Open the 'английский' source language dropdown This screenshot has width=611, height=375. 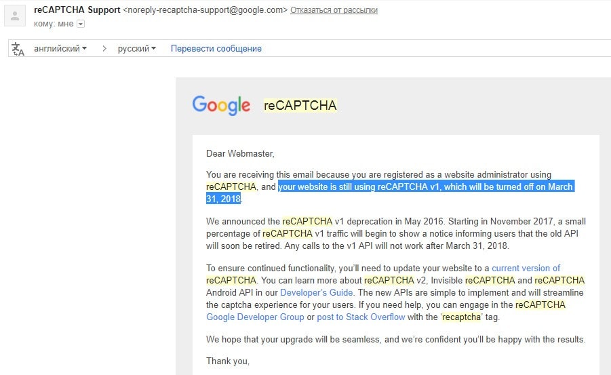click(60, 48)
